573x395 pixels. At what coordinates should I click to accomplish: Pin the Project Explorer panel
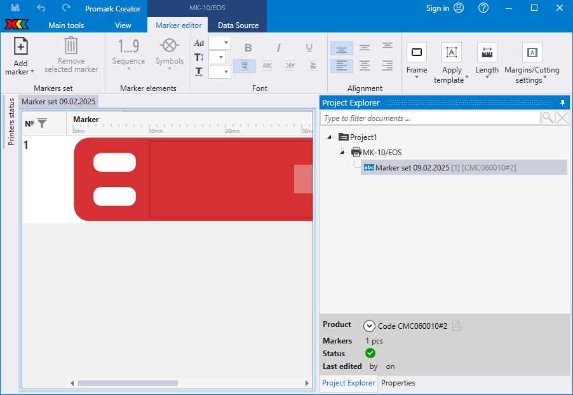click(x=562, y=103)
